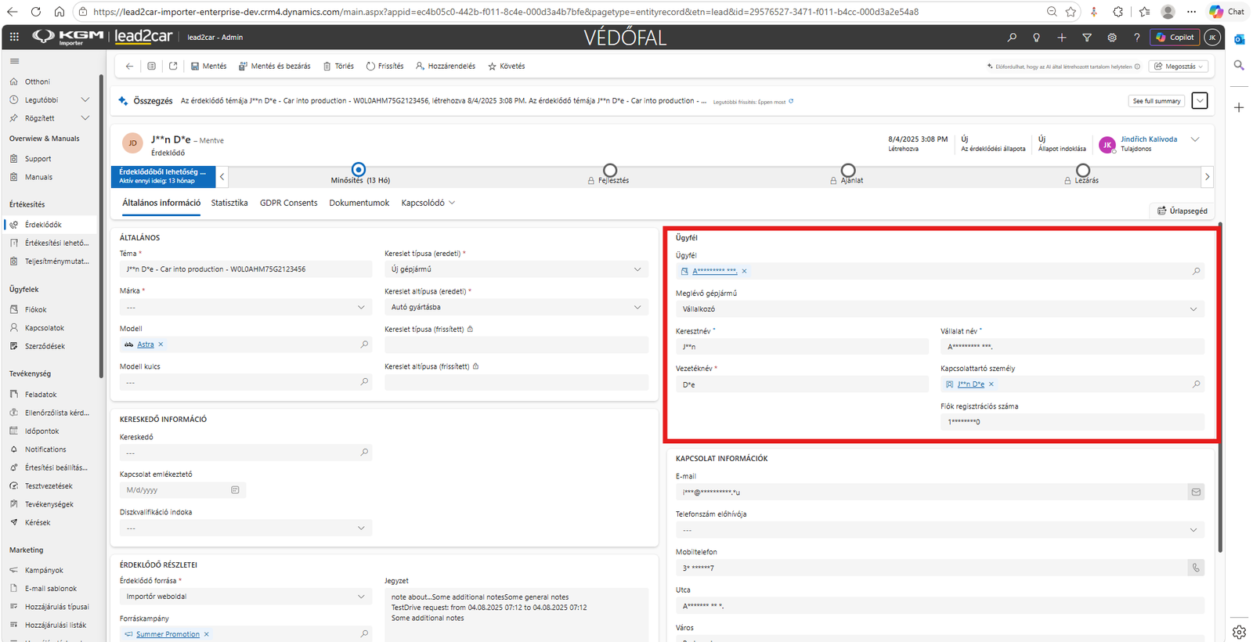Click the help question mark icon
Screen dimensions: 1253x642
tap(1137, 37)
